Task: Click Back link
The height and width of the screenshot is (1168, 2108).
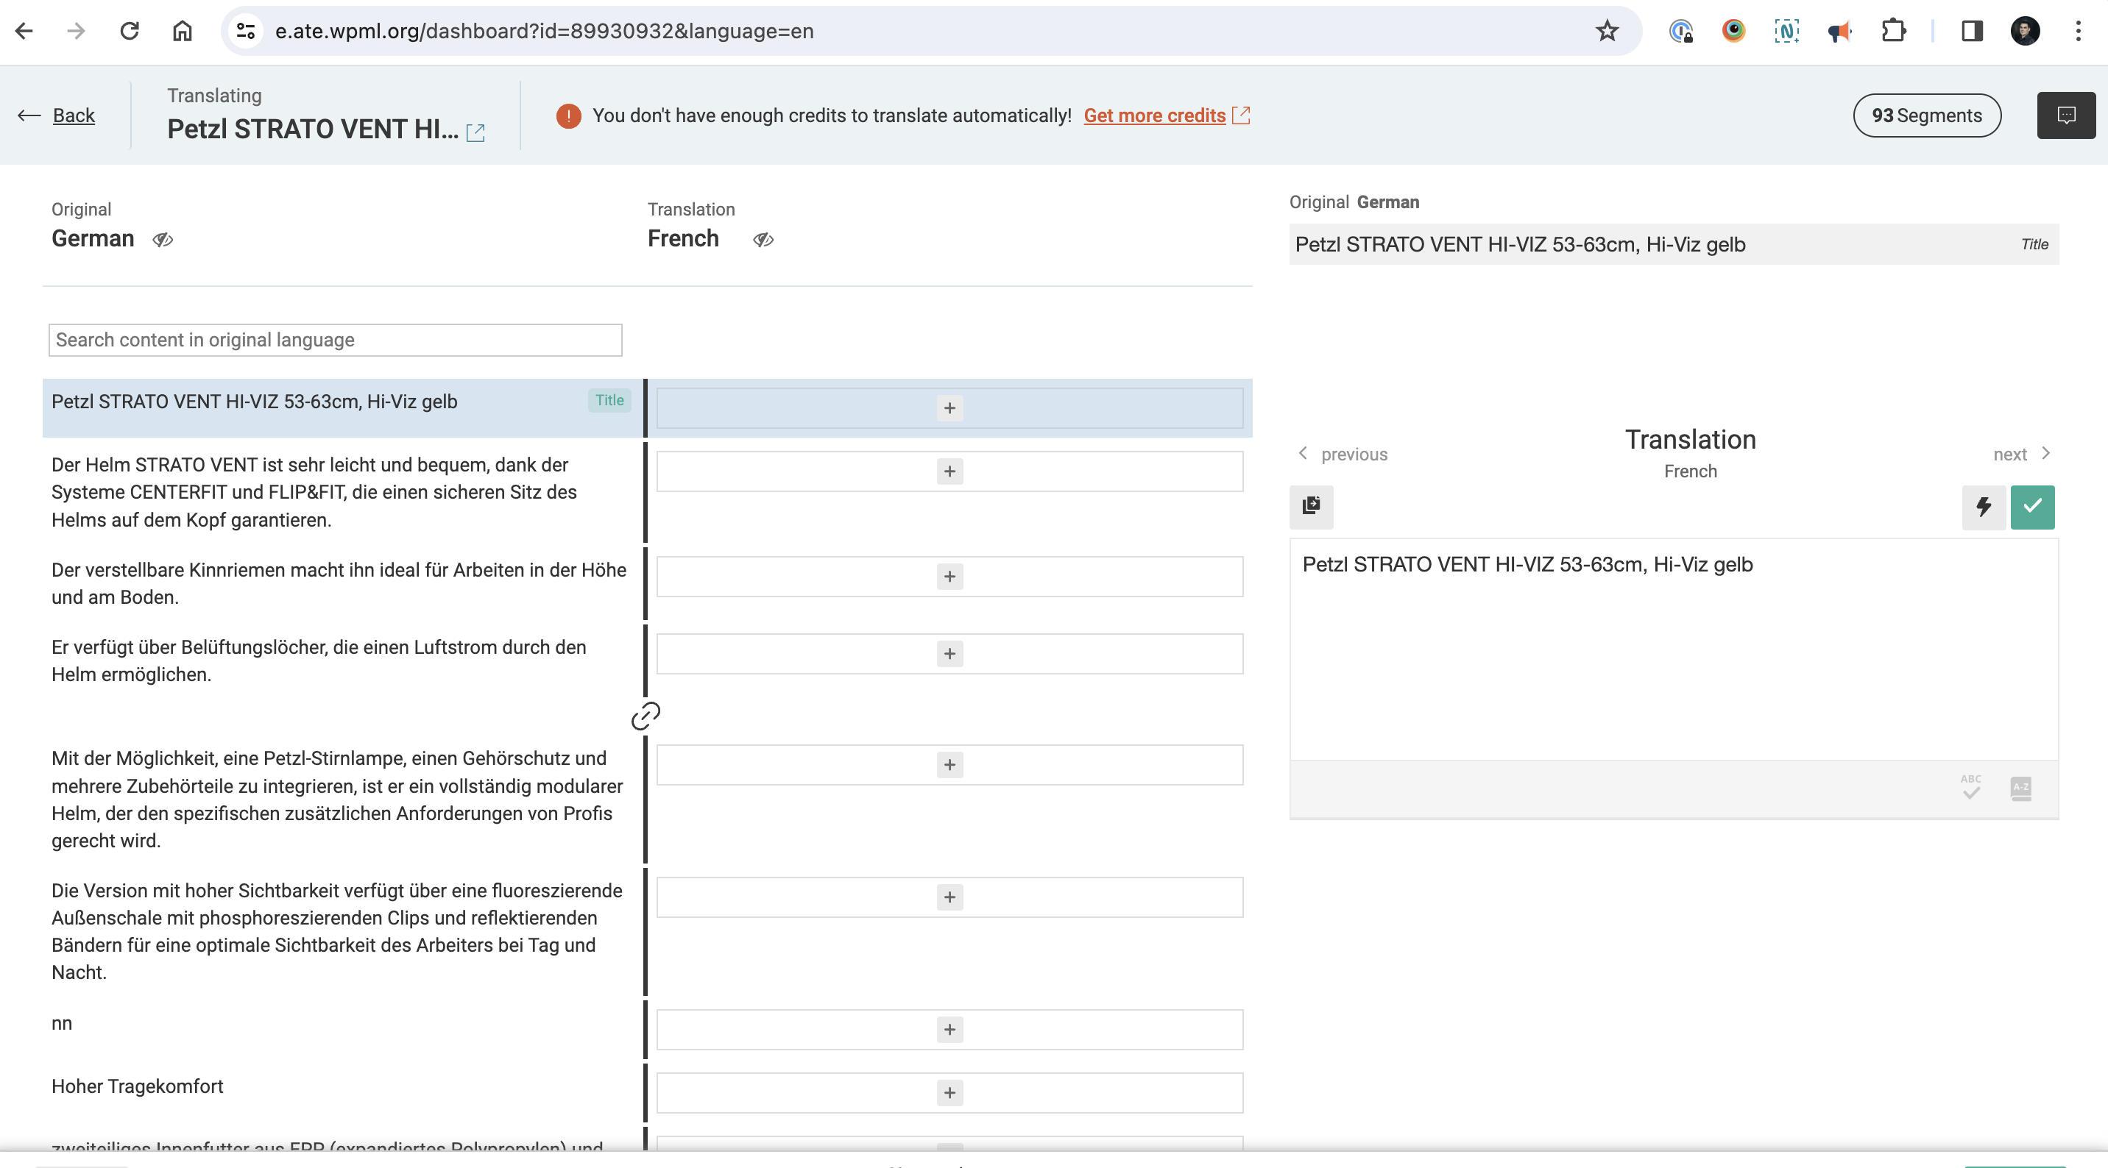Action: (74, 115)
